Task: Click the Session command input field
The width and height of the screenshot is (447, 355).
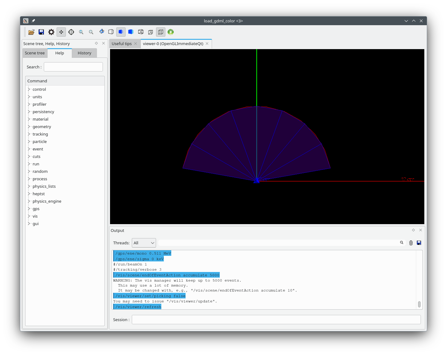Action: 276,320
